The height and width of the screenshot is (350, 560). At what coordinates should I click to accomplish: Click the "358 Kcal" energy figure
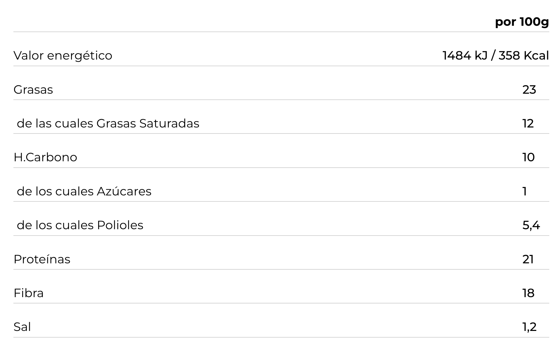point(523,56)
